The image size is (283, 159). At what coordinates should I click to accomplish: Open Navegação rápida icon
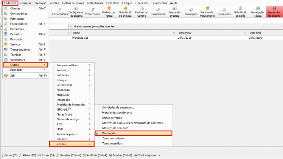[258, 12]
